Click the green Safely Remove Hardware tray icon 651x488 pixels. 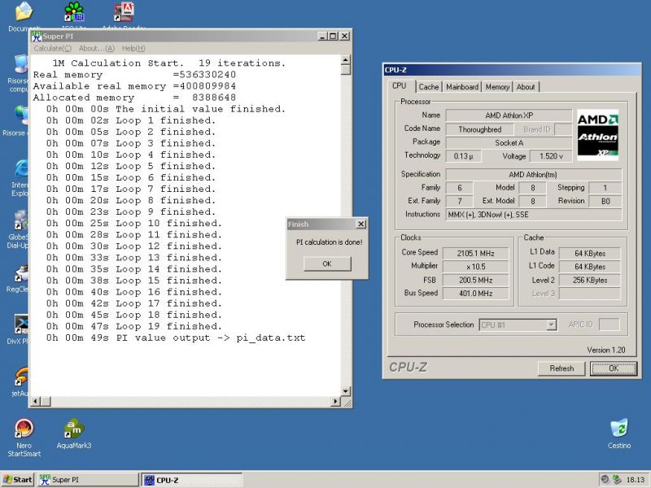[x=617, y=479]
